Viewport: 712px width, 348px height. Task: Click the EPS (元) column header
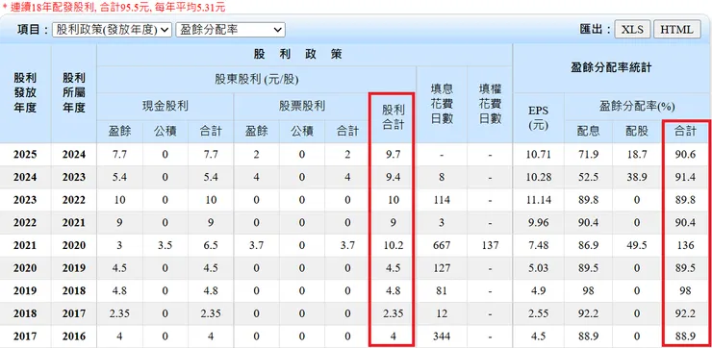tap(539, 118)
